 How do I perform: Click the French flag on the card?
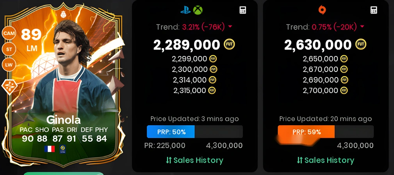pyautogui.click(x=50, y=149)
